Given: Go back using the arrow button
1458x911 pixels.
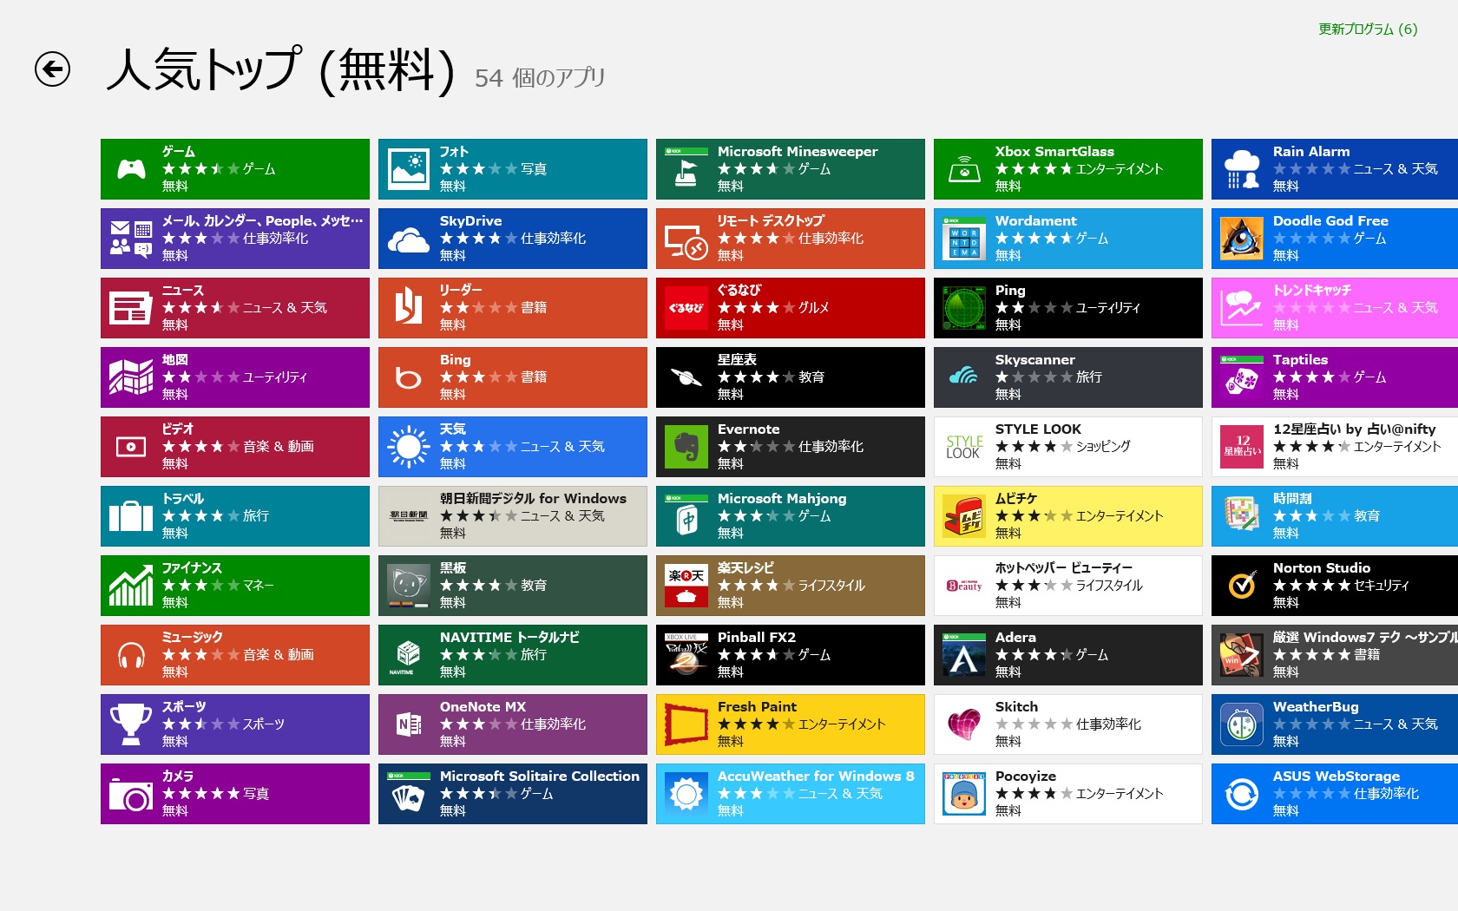Looking at the screenshot, I should point(52,69).
